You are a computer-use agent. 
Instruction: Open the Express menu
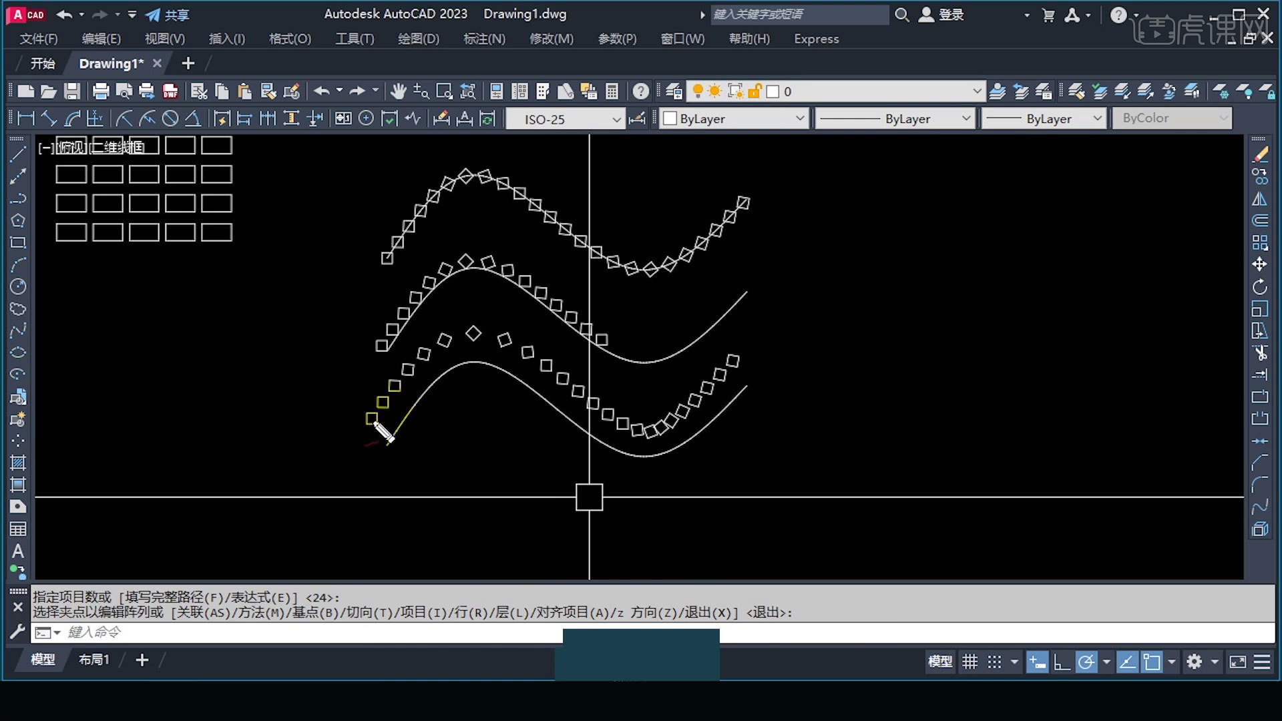click(816, 39)
